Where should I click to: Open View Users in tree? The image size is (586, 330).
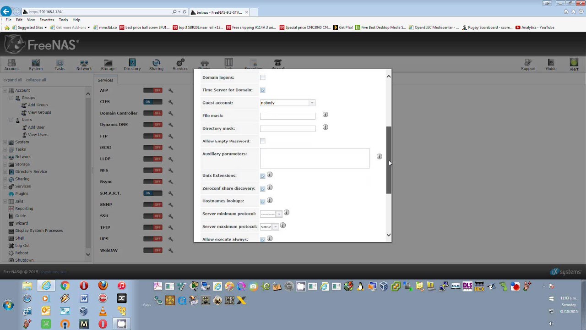(38, 135)
